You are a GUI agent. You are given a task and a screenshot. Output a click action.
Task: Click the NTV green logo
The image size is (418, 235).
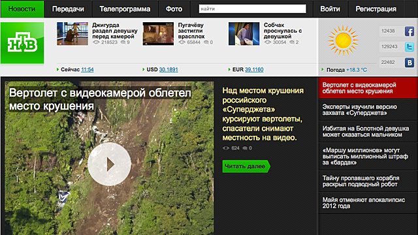pos(22,43)
